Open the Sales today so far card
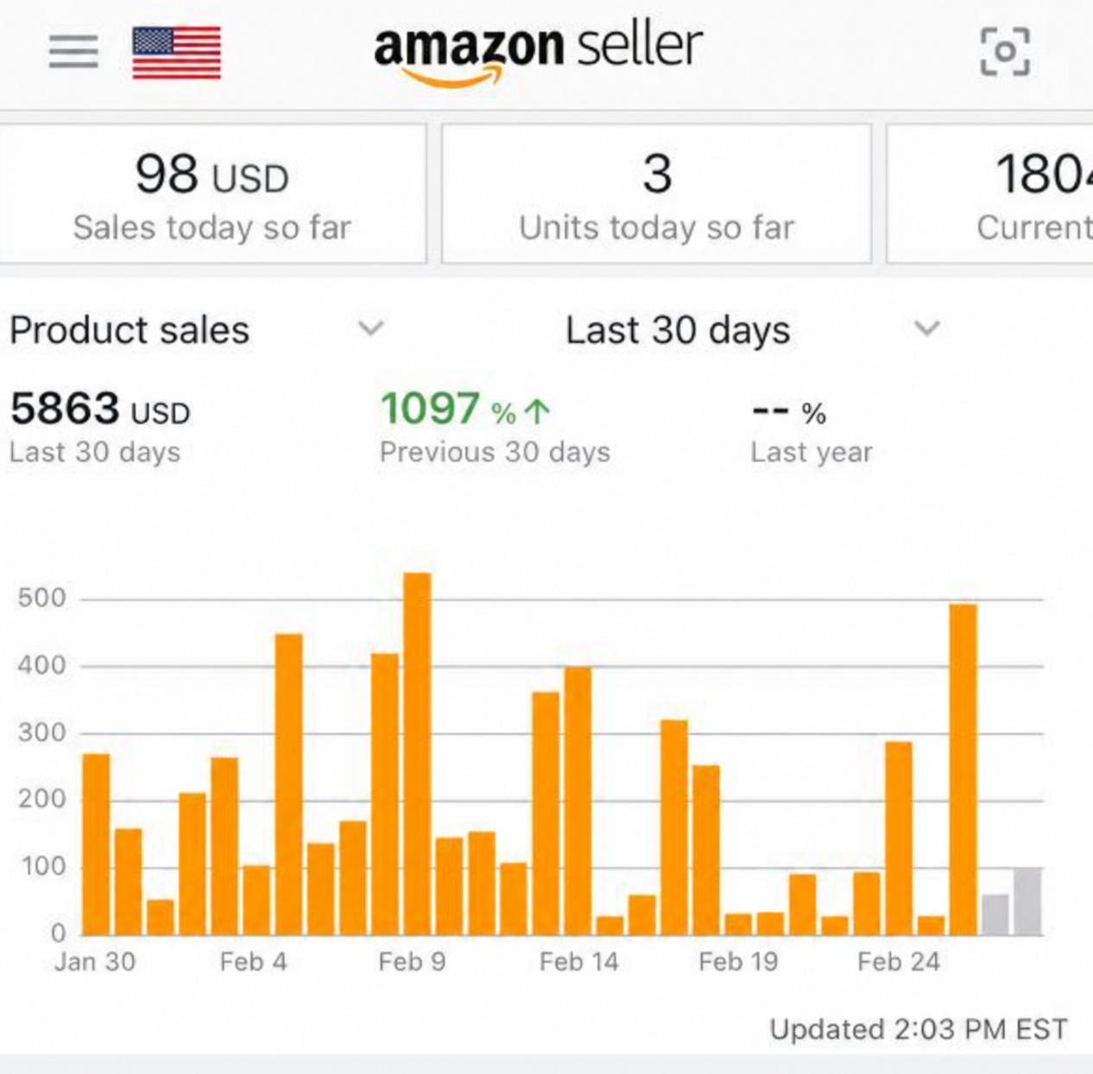The width and height of the screenshot is (1093, 1074). [212, 194]
